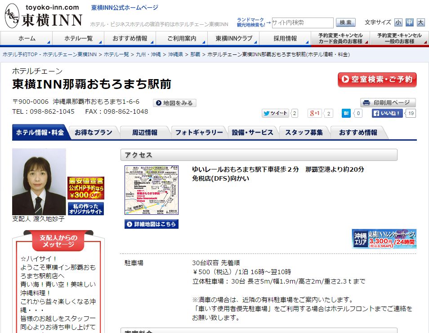
Task: Click the 免税店(DFS)向かい text
Action: [x=220, y=178]
